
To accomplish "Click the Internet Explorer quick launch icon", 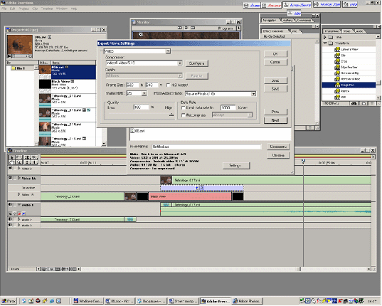I will point(52,301).
